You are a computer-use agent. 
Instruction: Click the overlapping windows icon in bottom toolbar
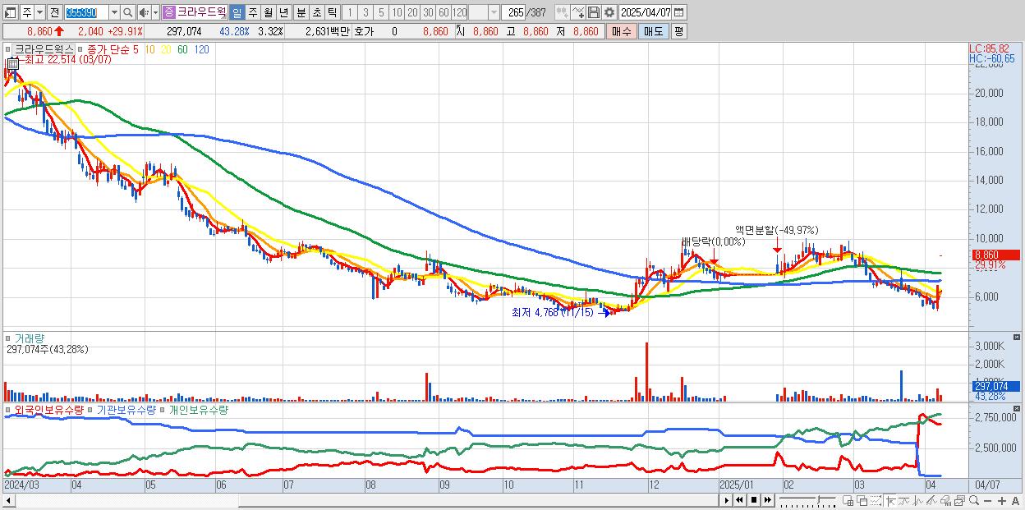862,500
